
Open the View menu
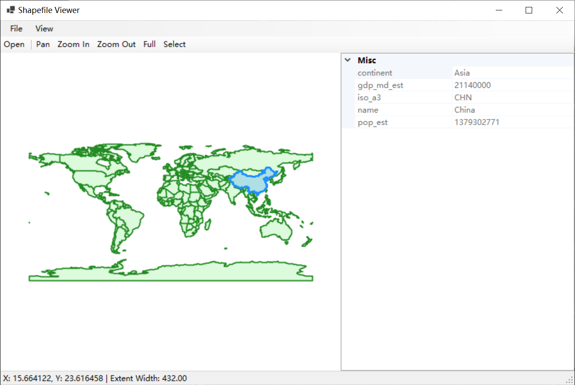click(44, 29)
